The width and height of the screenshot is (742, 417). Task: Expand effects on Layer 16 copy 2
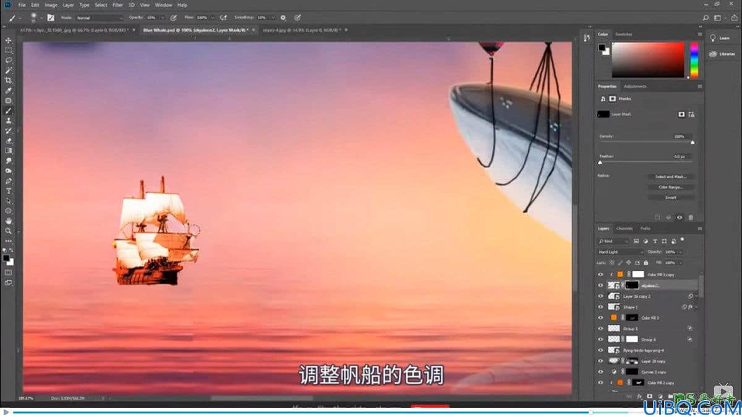click(x=696, y=296)
